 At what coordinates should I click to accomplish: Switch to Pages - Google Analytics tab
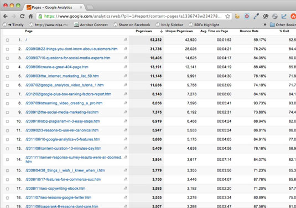[54, 7]
